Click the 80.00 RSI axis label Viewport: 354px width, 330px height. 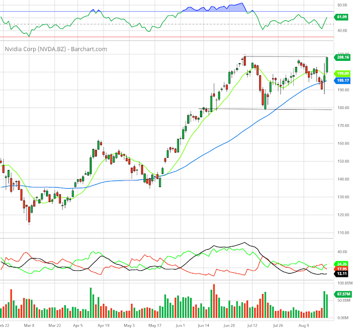click(342, 5)
